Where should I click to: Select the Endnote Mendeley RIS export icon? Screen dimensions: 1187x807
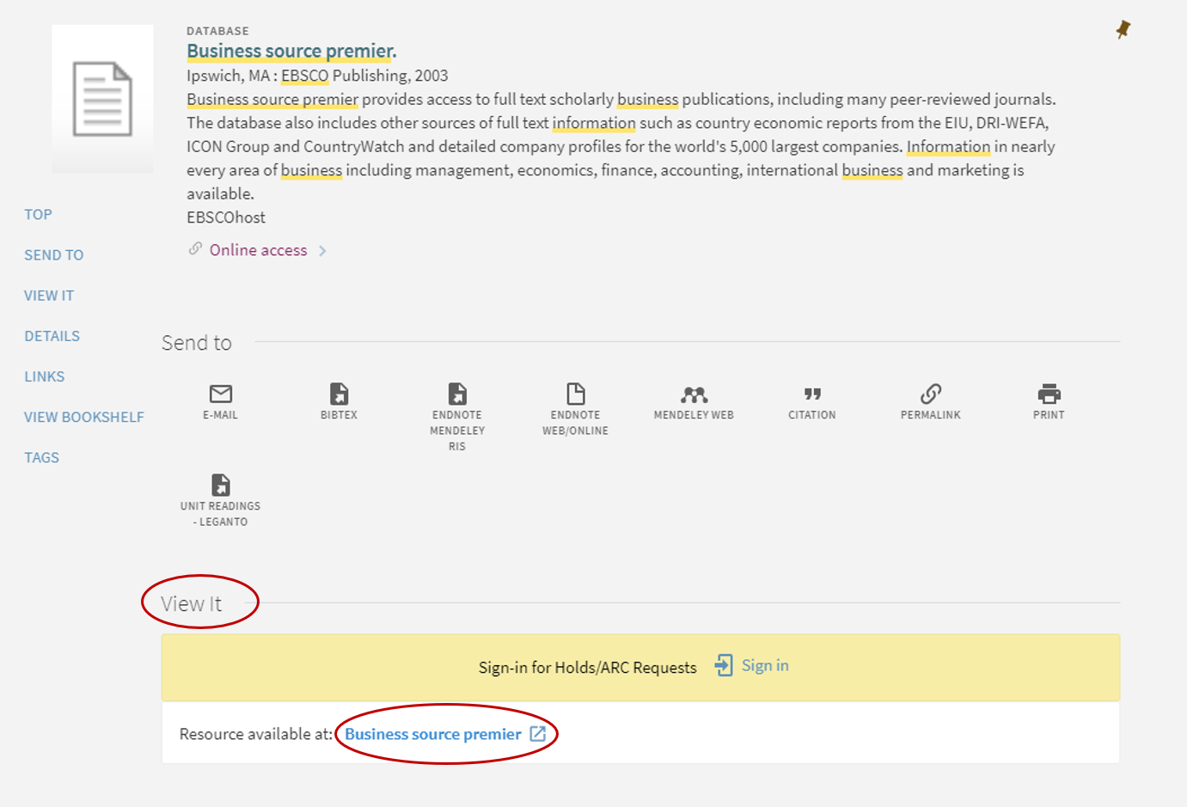coord(456,395)
